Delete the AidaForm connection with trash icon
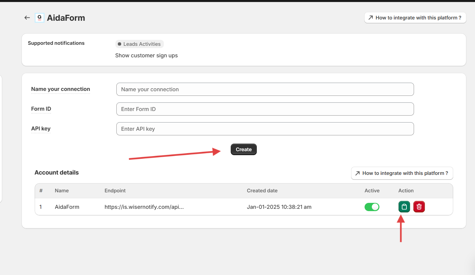 click(419, 207)
